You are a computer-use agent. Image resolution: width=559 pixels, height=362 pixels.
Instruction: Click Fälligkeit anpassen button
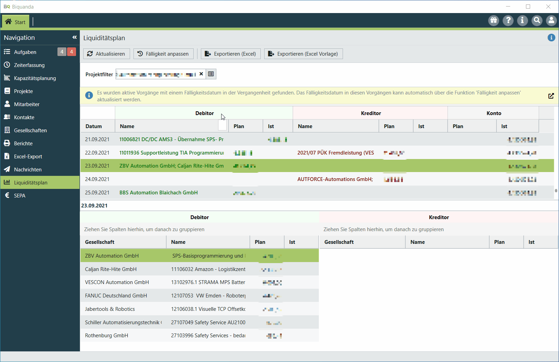click(x=163, y=54)
